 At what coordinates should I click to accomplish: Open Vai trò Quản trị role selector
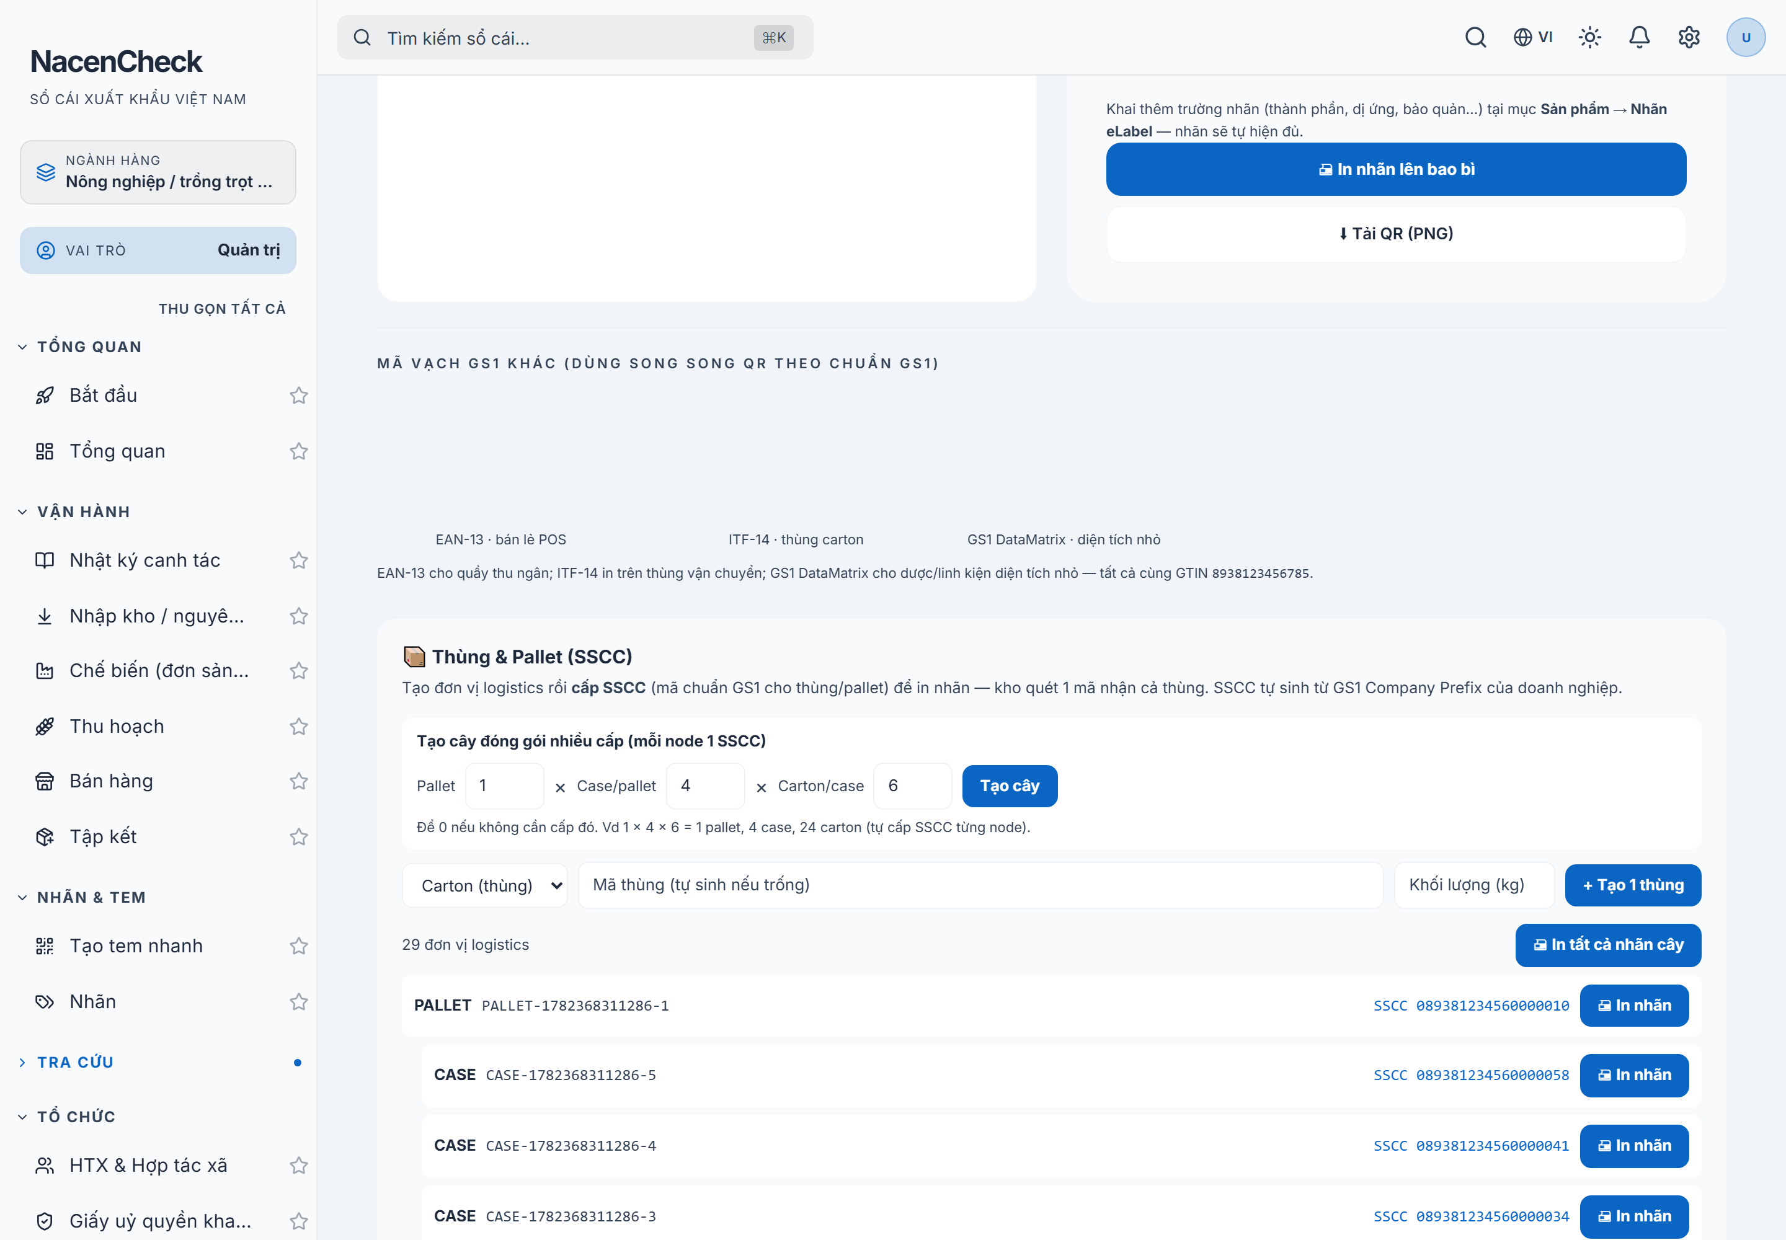click(158, 250)
